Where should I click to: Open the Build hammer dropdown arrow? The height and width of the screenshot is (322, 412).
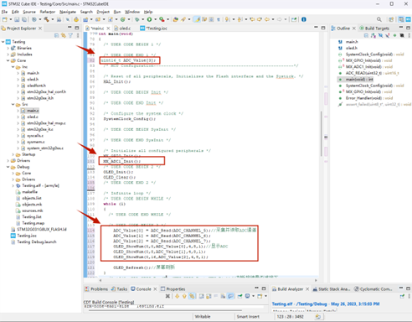52,19
